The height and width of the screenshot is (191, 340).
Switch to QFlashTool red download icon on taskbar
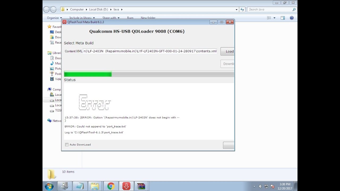pyautogui.click(x=126, y=186)
